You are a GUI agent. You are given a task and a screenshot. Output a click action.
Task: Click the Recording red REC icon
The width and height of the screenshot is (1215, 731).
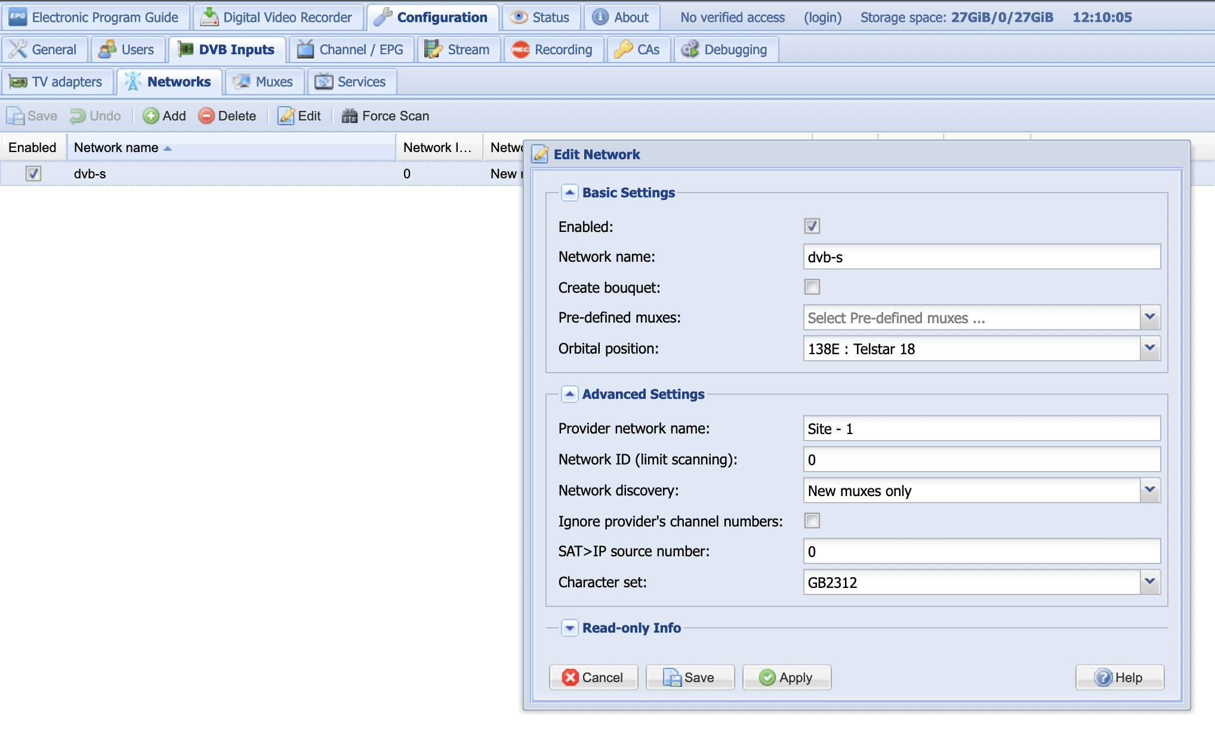(x=521, y=49)
